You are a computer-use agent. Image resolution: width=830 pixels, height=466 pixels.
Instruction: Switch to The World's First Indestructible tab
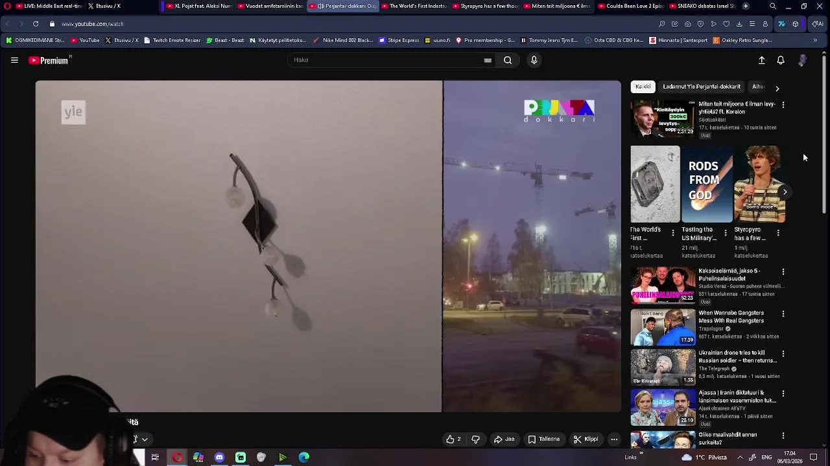pos(414,6)
